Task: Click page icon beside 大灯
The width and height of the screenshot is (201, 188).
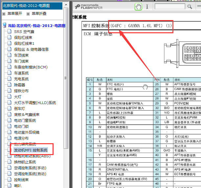Action: 9,96
